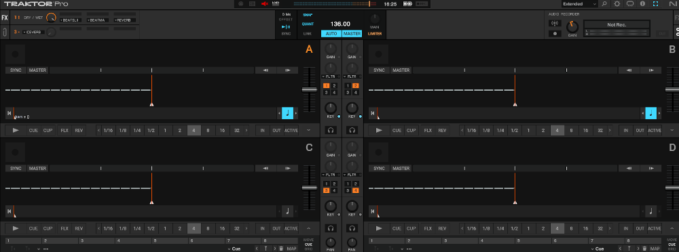Toggle the keylock note icon on Deck C
The image size is (679, 252).
click(x=287, y=211)
